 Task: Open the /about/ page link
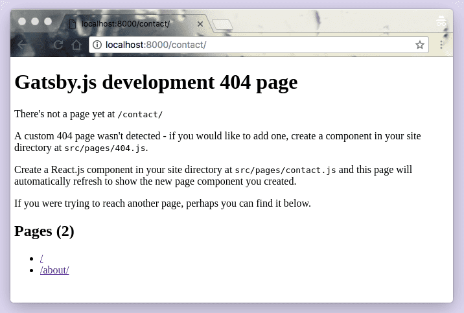click(54, 270)
